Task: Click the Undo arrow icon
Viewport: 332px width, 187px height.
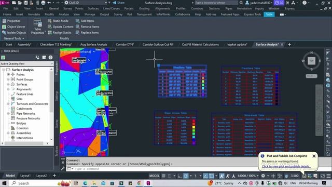Action: (x=49, y=3)
